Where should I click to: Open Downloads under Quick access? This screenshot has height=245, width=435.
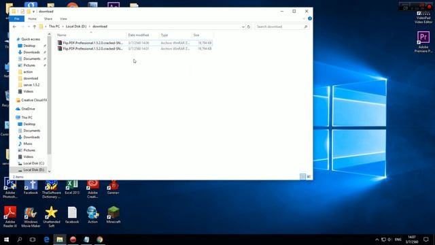(x=31, y=52)
